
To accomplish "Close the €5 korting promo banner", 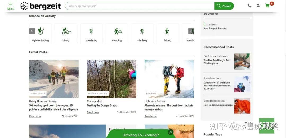I will coord(171,132).
